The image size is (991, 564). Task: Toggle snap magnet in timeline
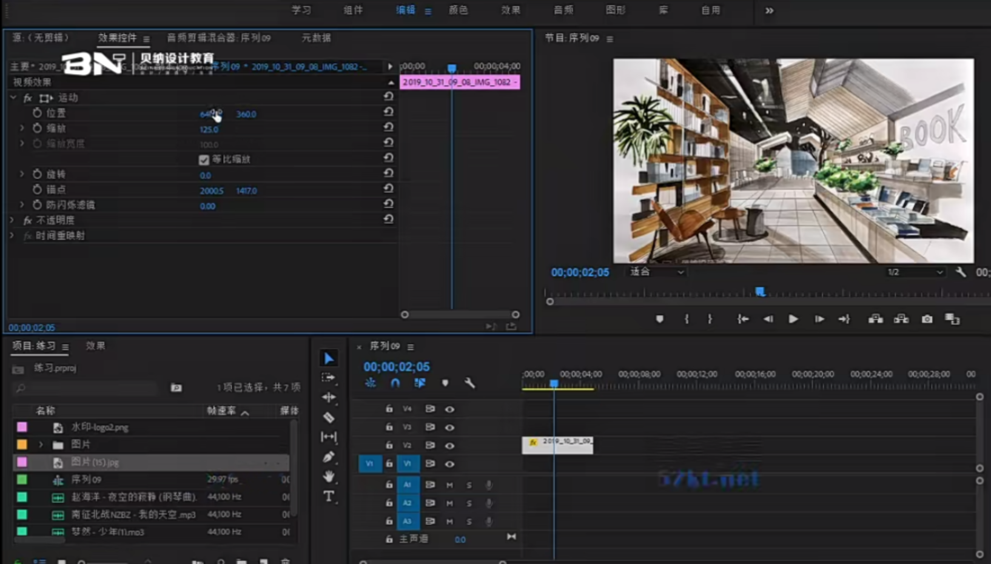point(395,383)
